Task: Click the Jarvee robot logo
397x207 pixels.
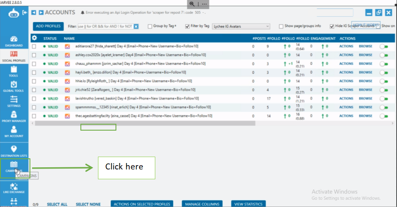Action: (x=13, y=13)
